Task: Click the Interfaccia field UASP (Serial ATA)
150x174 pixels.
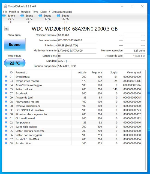Action: (x=77, y=45)
